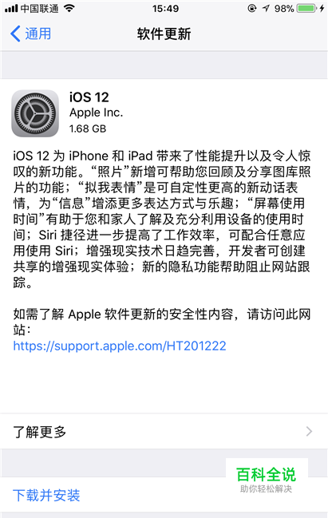This screenshot has width=328, height=518.
Task: Tap the 软件更新 page title
Action: (164, 34)
